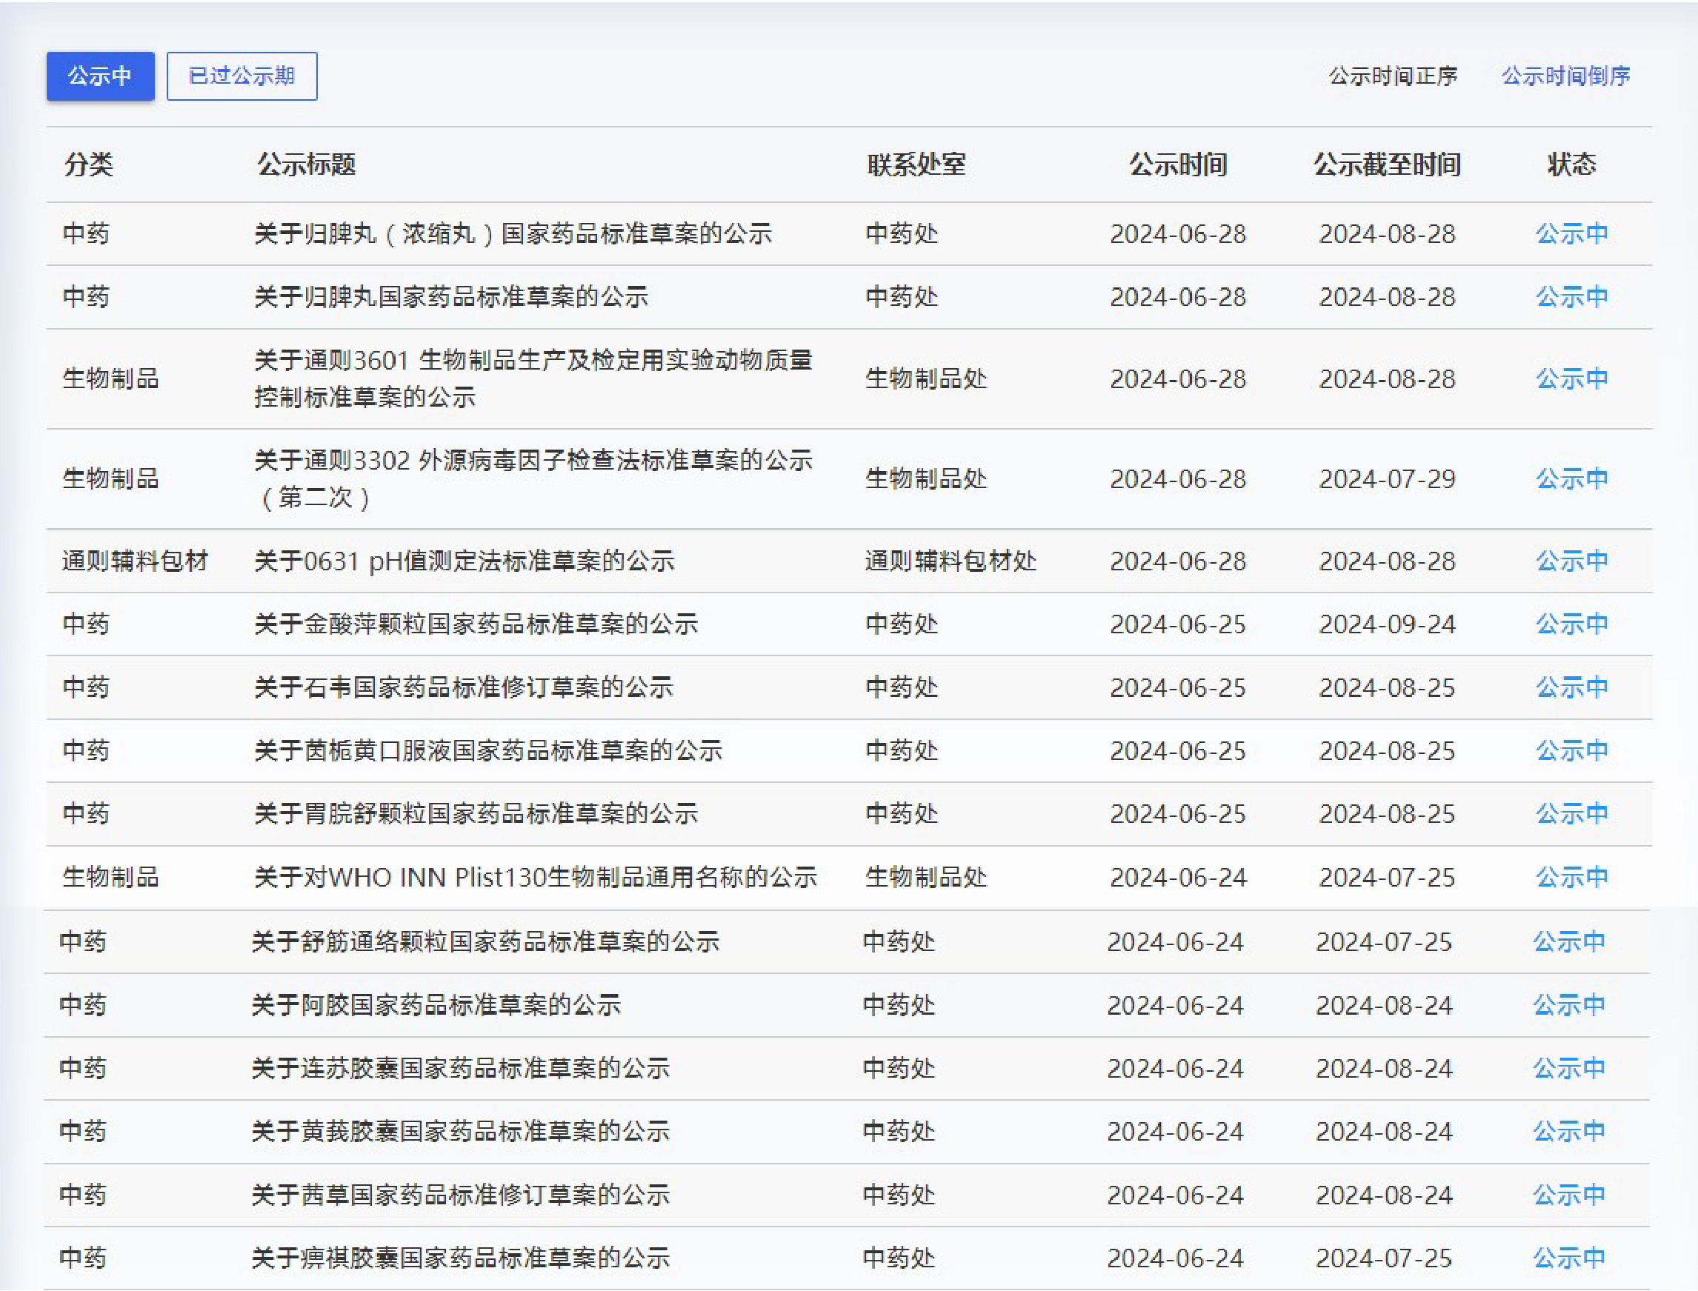Open 关于归脾丸（浓缩丸）国家药品标准草案的公示
This screenshot has width=1698, height=1291.
coord(513,233)
